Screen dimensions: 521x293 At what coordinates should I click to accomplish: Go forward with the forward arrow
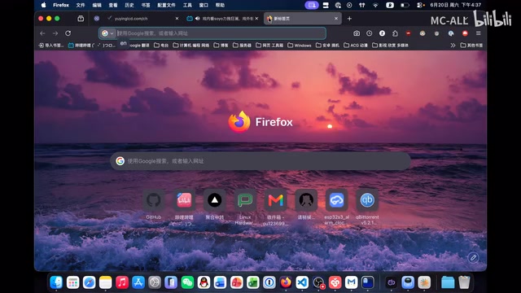tap(55, 33)
